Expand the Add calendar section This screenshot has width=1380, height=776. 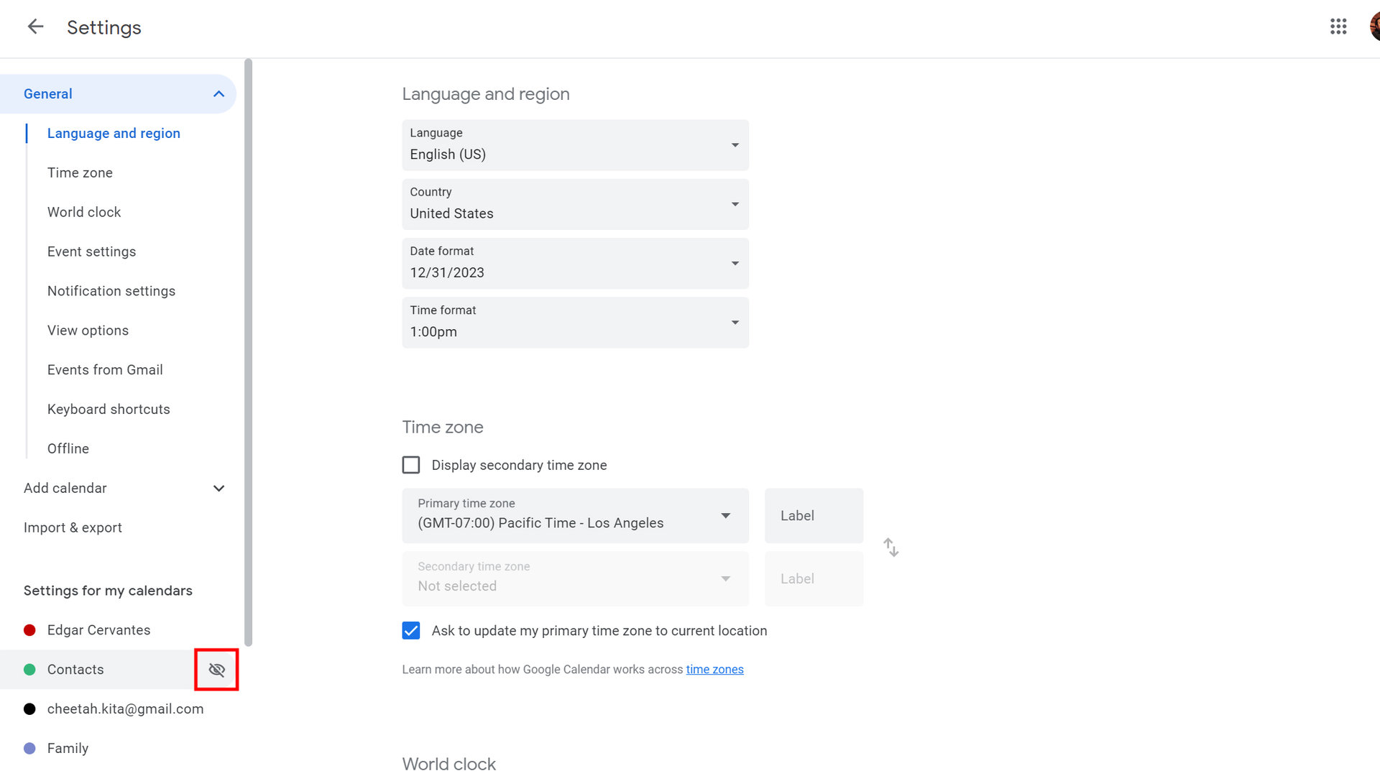coord(218,489)
